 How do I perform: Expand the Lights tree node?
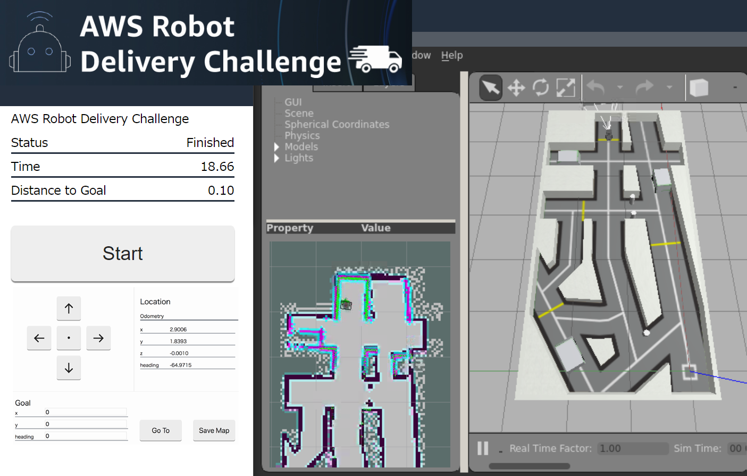(276, 158)
